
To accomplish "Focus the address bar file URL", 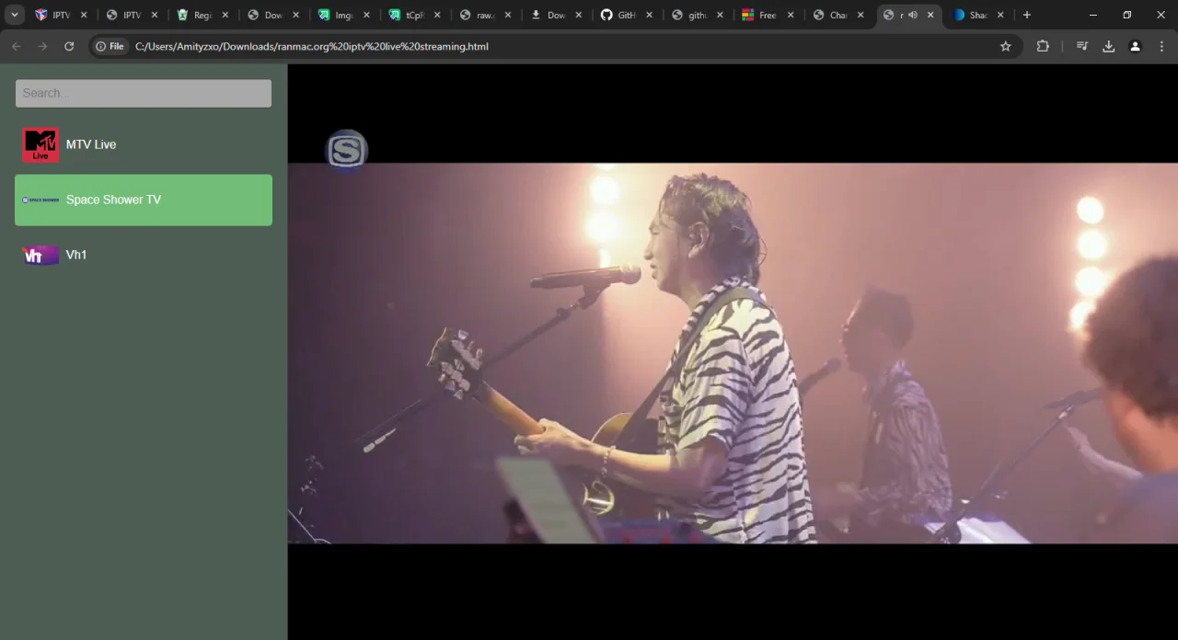I will tap(312, 46).
